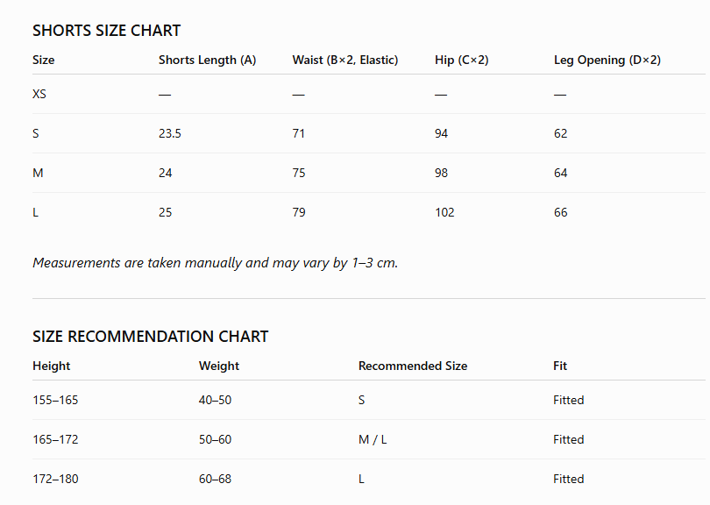Select the weight range 50–60
The height and width of the screenshot is (505, 710).
coord(215,439)
